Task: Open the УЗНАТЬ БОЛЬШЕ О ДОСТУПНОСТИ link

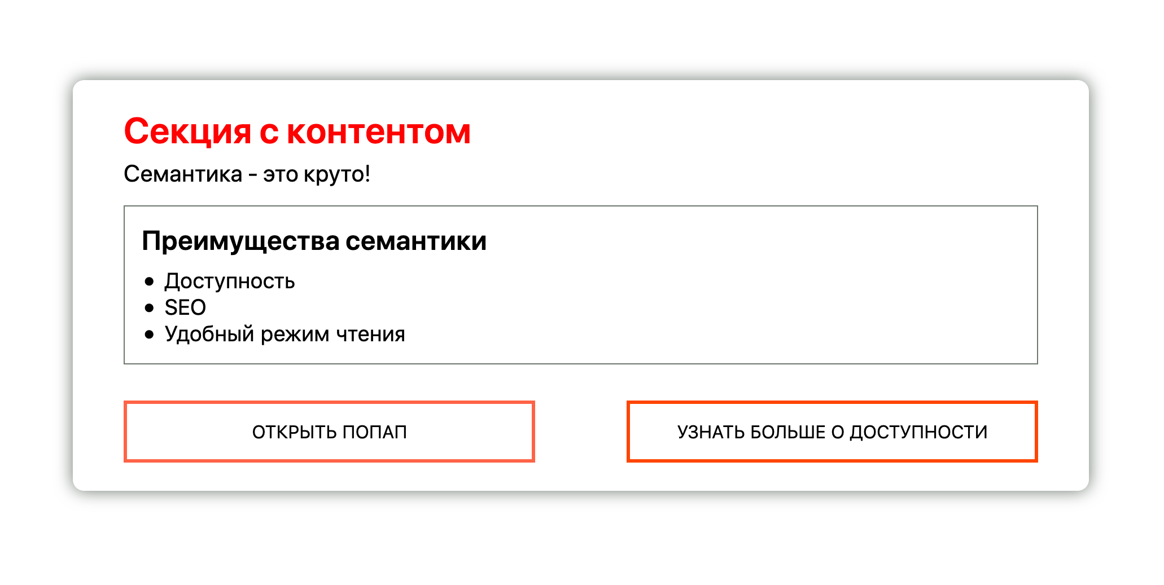Action: pyautogui.click(x=832, y=432)
